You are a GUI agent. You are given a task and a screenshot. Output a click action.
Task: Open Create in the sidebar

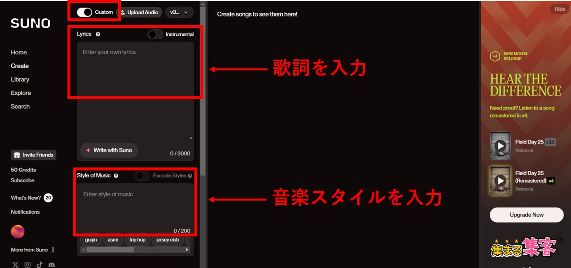[20, 66]
